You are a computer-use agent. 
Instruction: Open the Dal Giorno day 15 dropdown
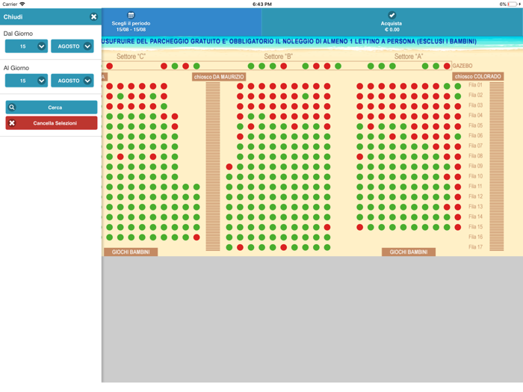coord(26,46)
